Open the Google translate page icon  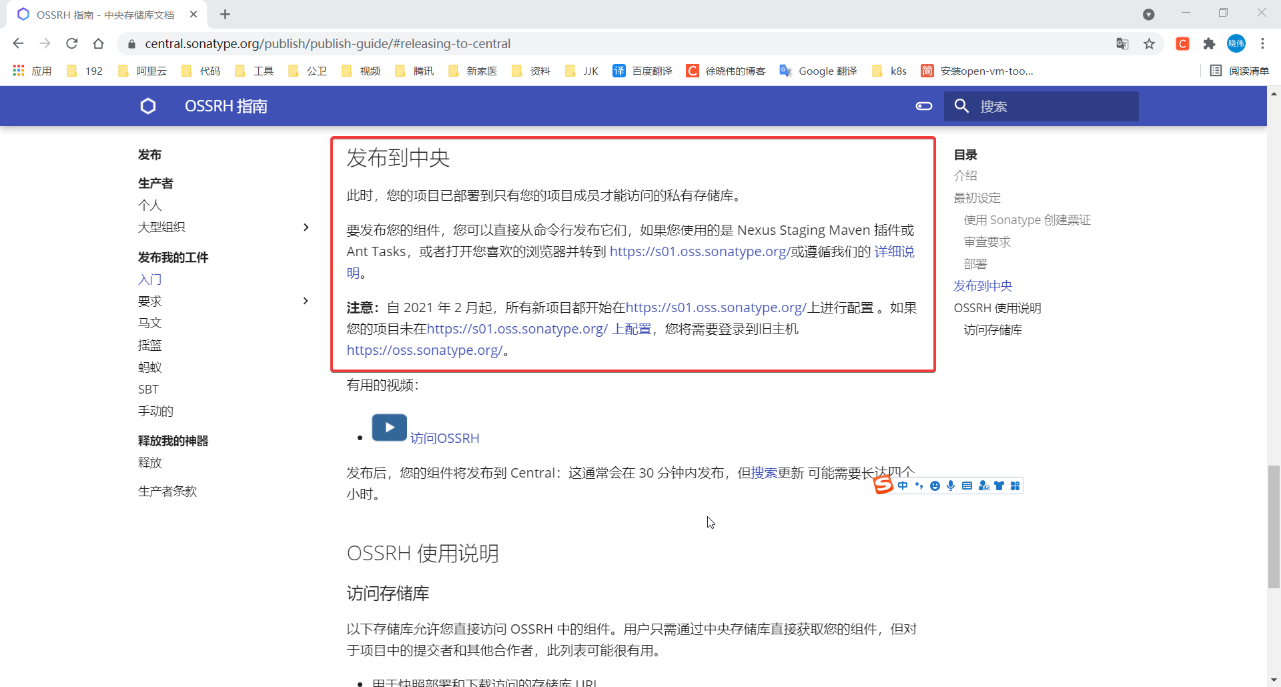pos(1122,43)
